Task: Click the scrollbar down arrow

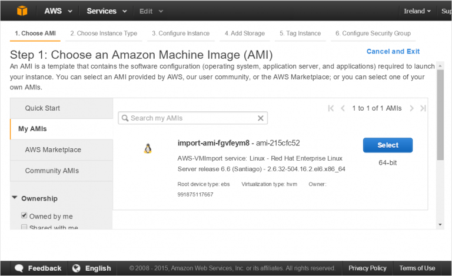Action: (x=440, y=225)
